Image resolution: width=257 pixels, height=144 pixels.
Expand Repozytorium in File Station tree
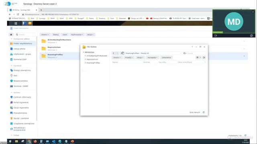point(85,59)
